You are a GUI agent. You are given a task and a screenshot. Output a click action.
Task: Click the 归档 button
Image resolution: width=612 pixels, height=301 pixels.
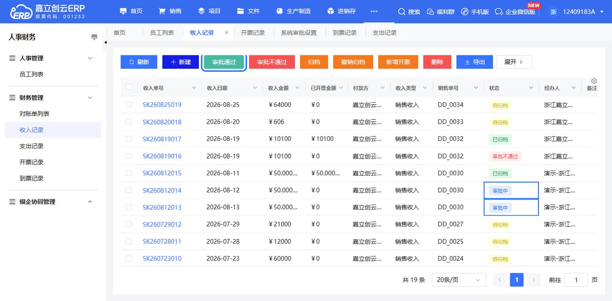[x=314, y=62]
